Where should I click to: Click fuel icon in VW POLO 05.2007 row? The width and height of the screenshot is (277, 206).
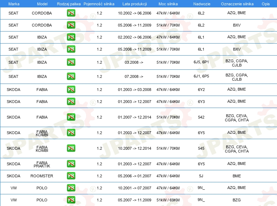[x=71, y=200]
